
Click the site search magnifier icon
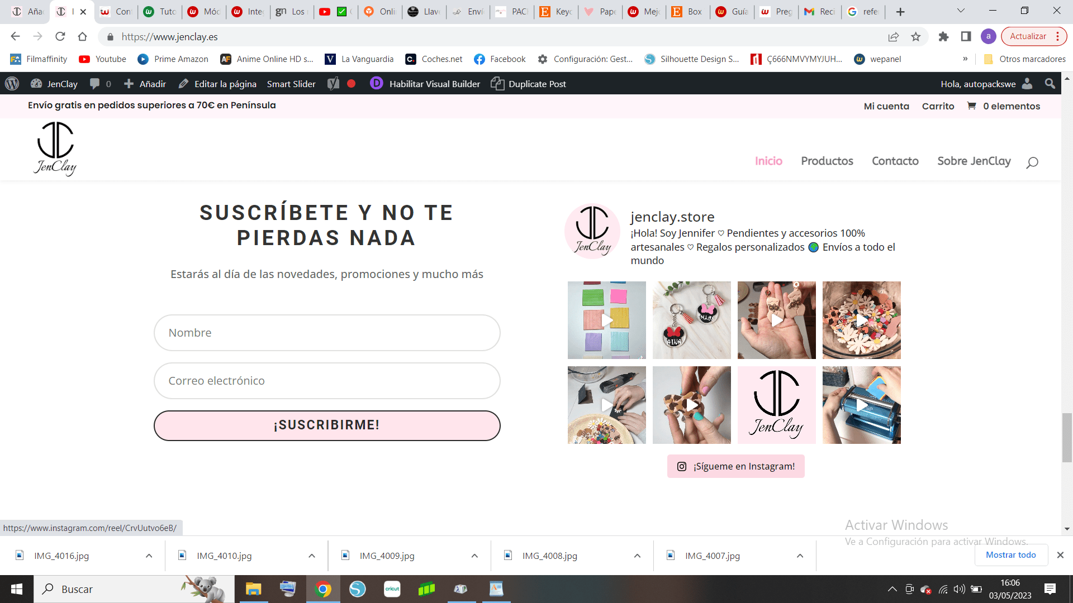pyautogui.click(x=1032, y=162)
